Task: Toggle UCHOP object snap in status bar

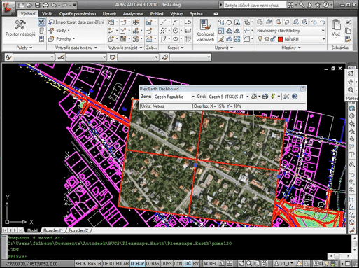Action: point(137,264)
